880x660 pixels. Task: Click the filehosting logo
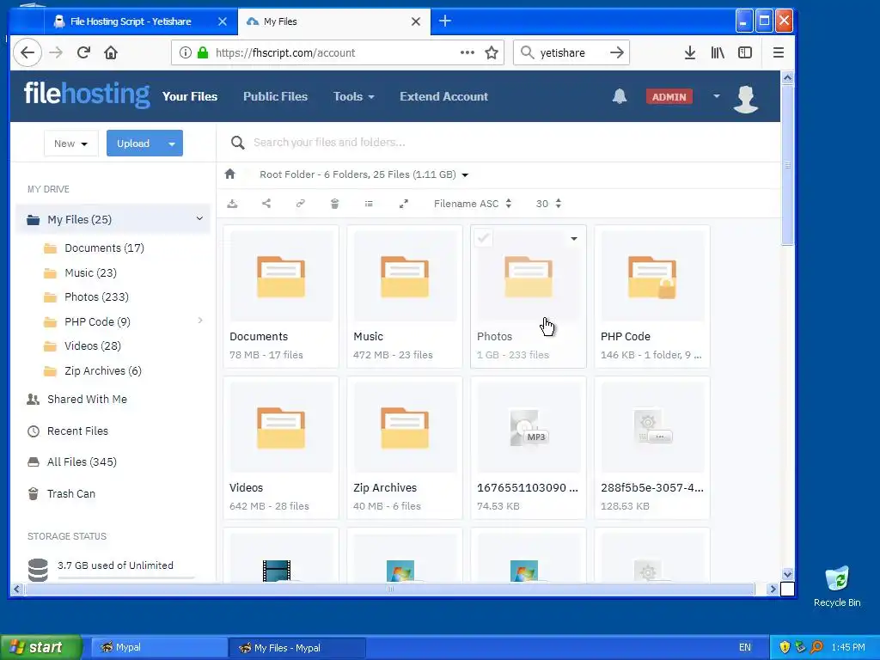[x=87, y=95]
